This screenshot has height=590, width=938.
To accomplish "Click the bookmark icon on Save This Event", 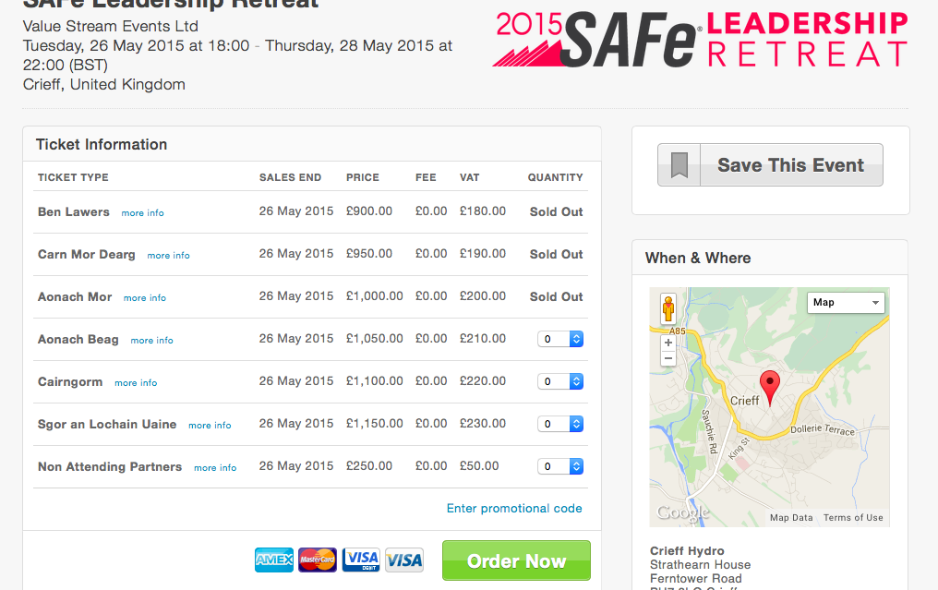I will tap(679, 165).
